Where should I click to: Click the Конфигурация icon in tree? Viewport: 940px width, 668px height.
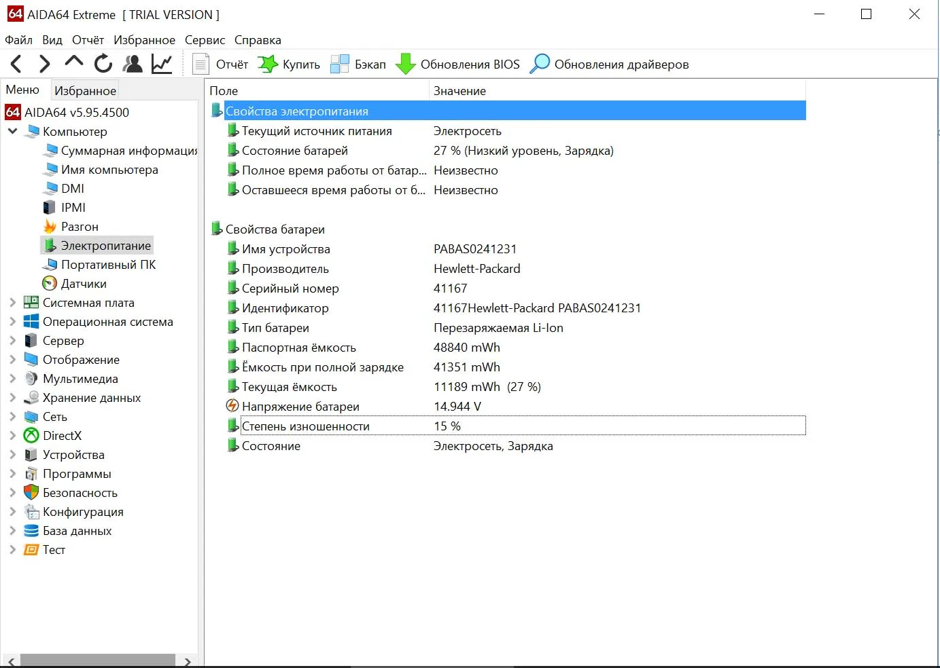31,512
